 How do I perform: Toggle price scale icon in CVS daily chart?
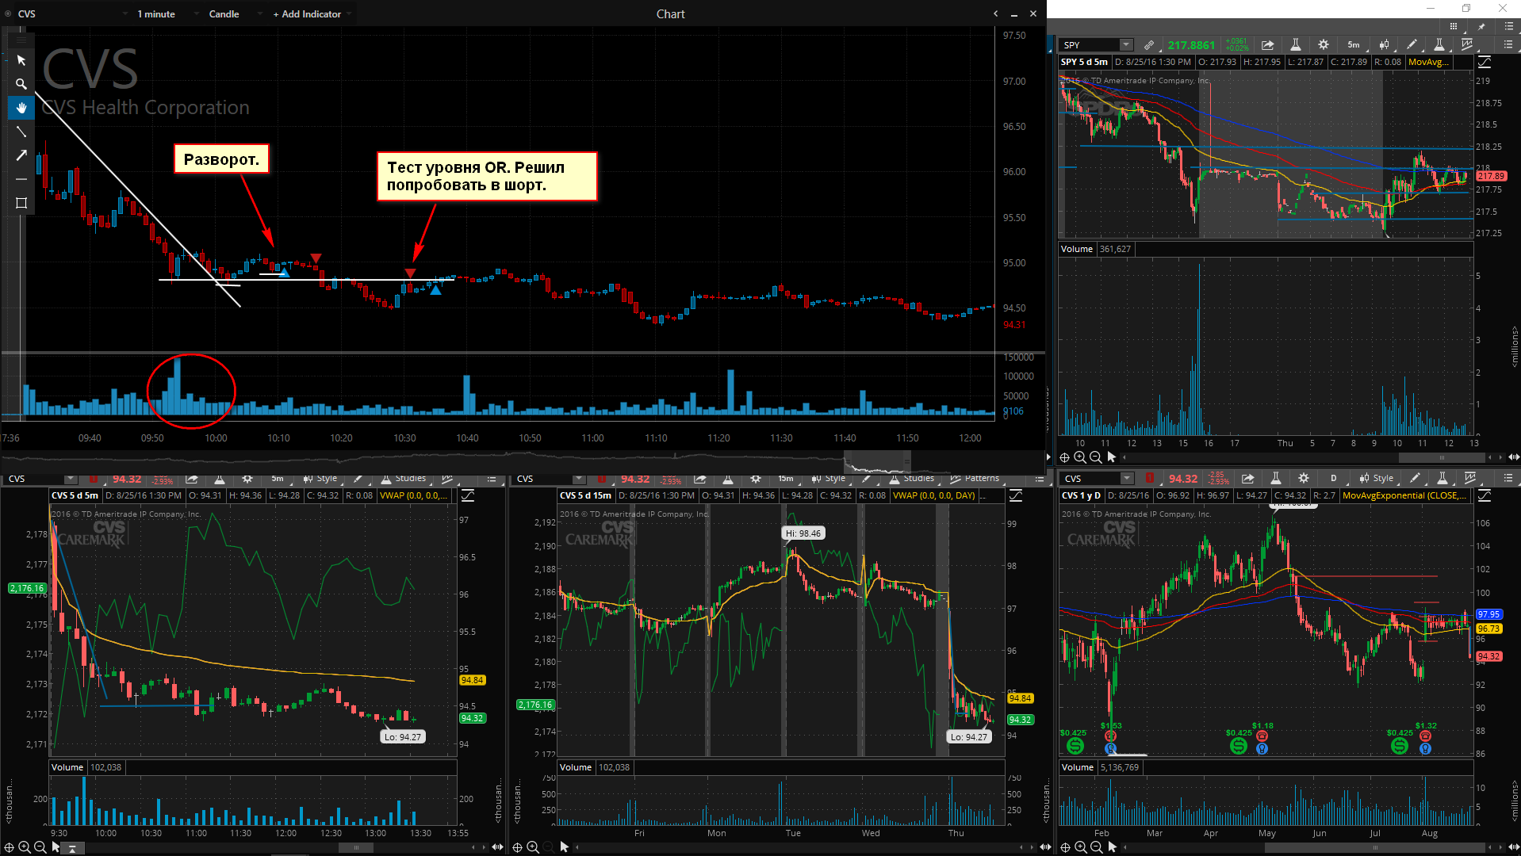tap(1485, 495)
